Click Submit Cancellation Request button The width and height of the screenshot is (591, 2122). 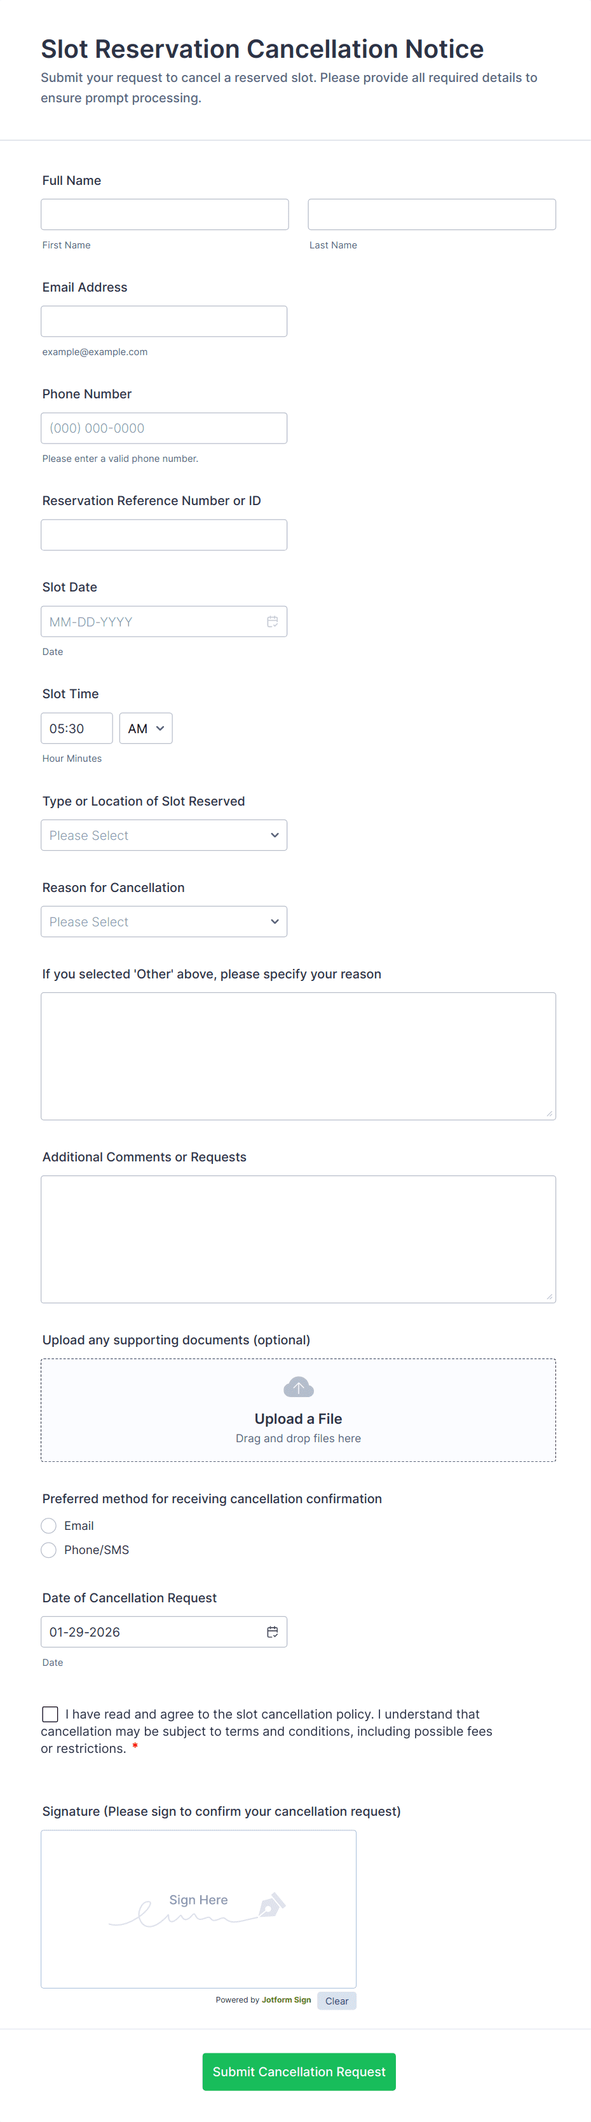point(299,2071)
